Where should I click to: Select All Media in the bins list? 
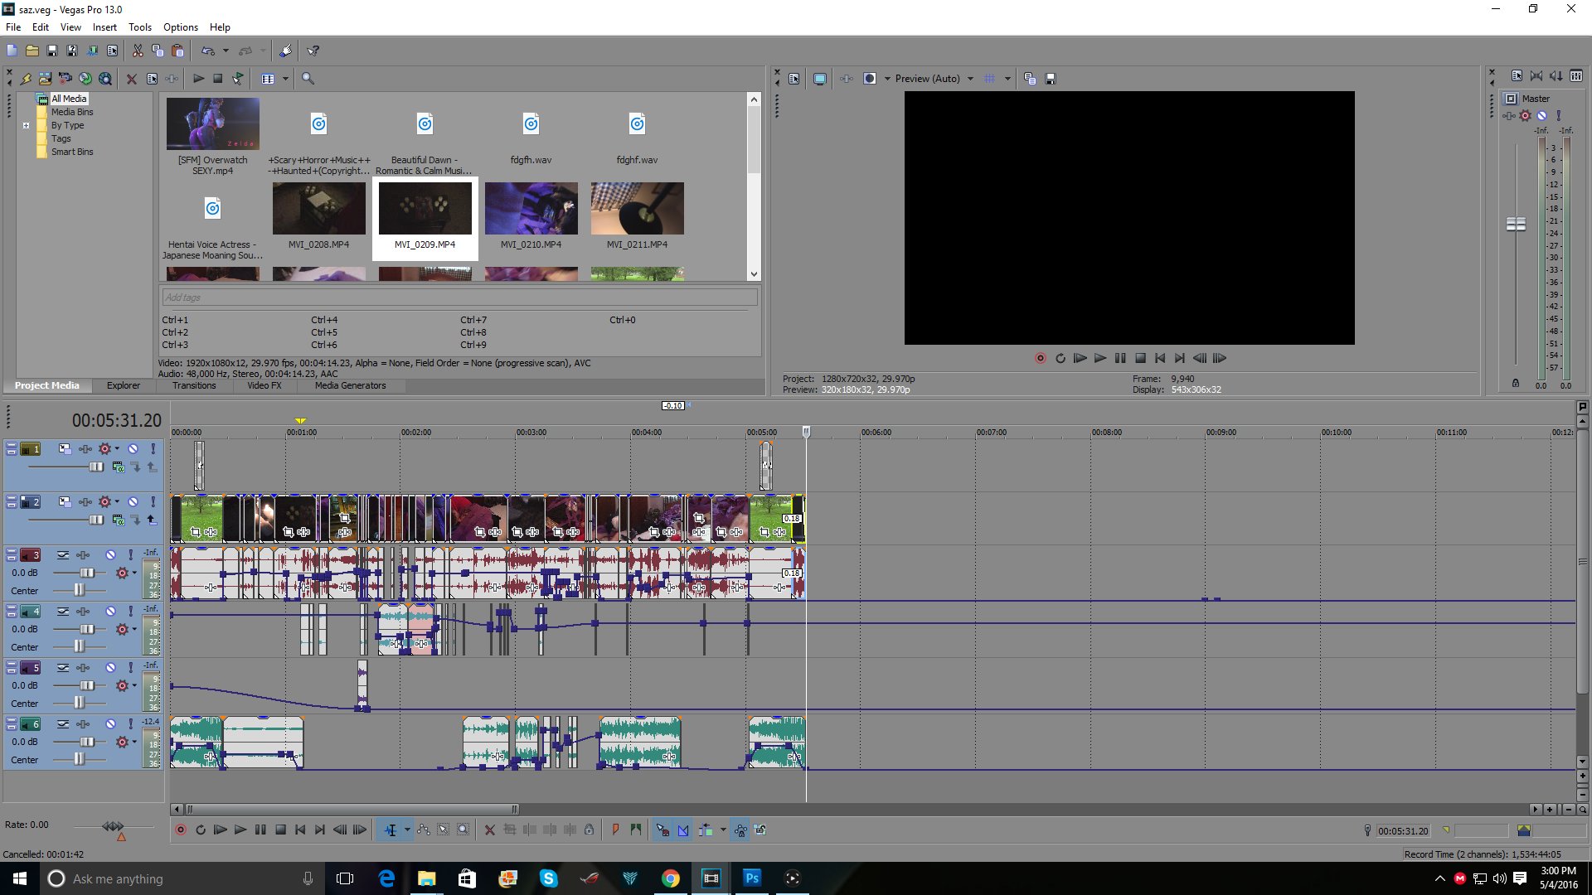click(69, 98)
